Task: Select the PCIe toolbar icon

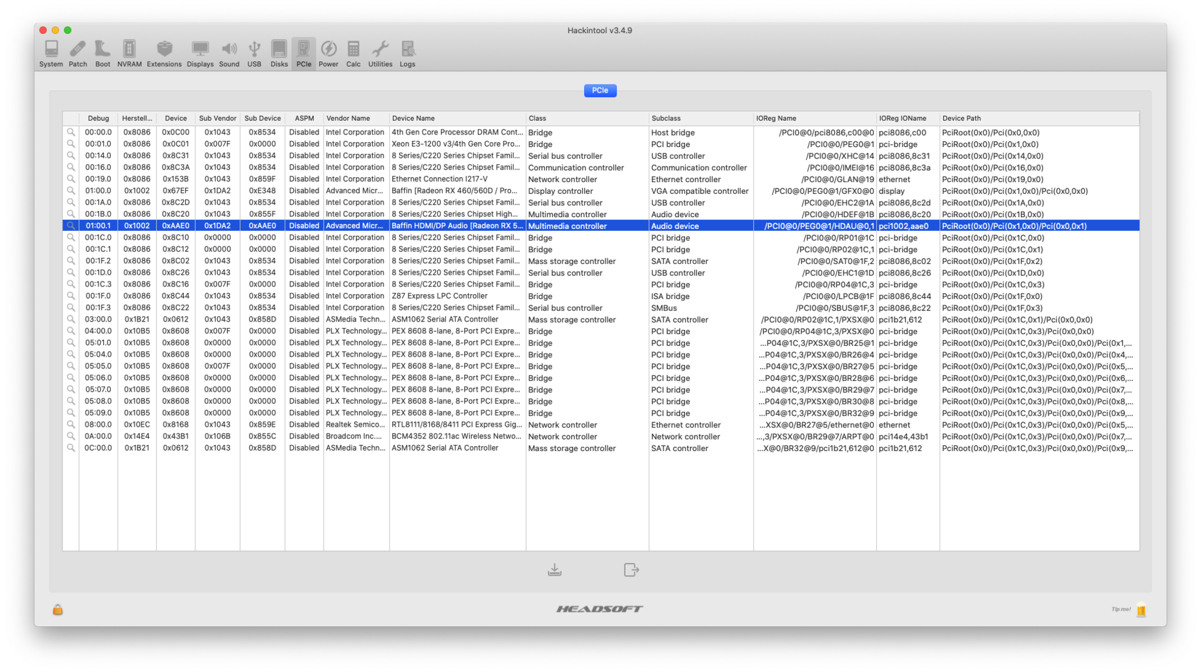Action: [303, 54]
